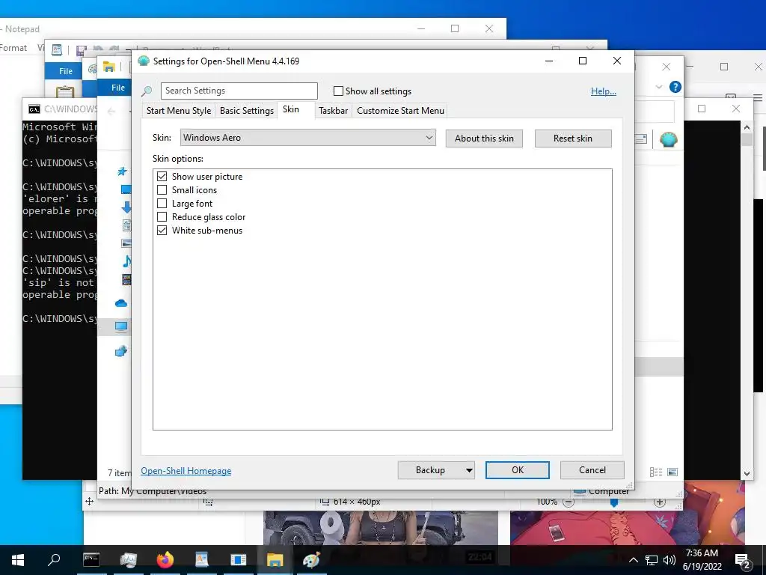This screenshot has height=575, width=766.
Task: Enable the Show all settings checkbox
Action: (x=338, y=91)
